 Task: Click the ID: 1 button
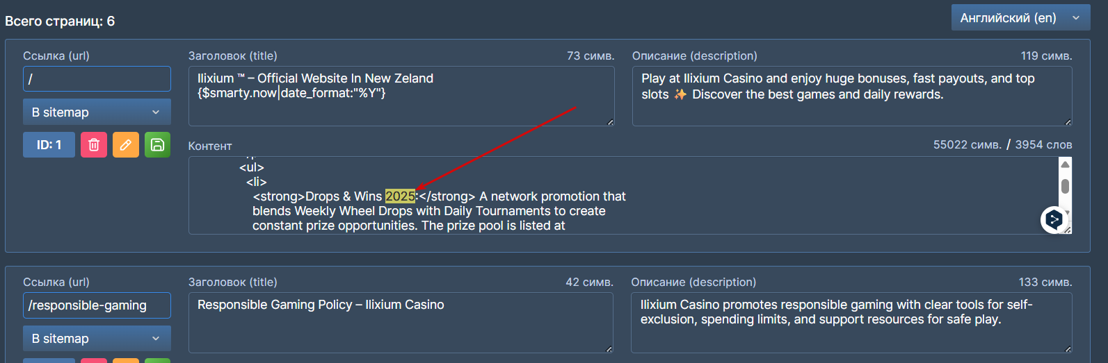tap(49, 145)
